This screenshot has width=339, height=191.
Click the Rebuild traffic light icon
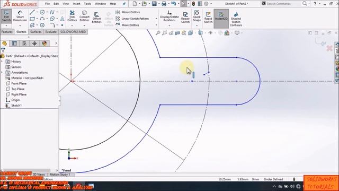193,4
